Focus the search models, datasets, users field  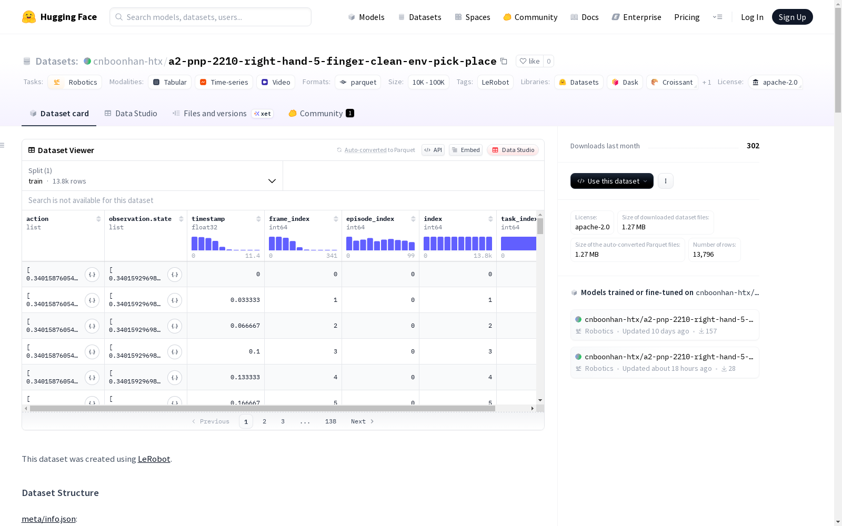(x=210, y=17)
